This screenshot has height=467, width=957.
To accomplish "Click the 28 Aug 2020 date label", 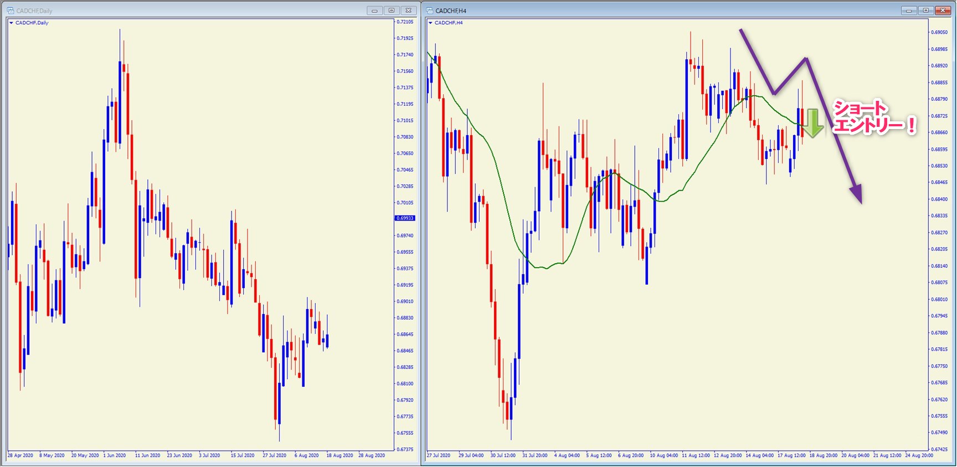I will pos(372,455).
